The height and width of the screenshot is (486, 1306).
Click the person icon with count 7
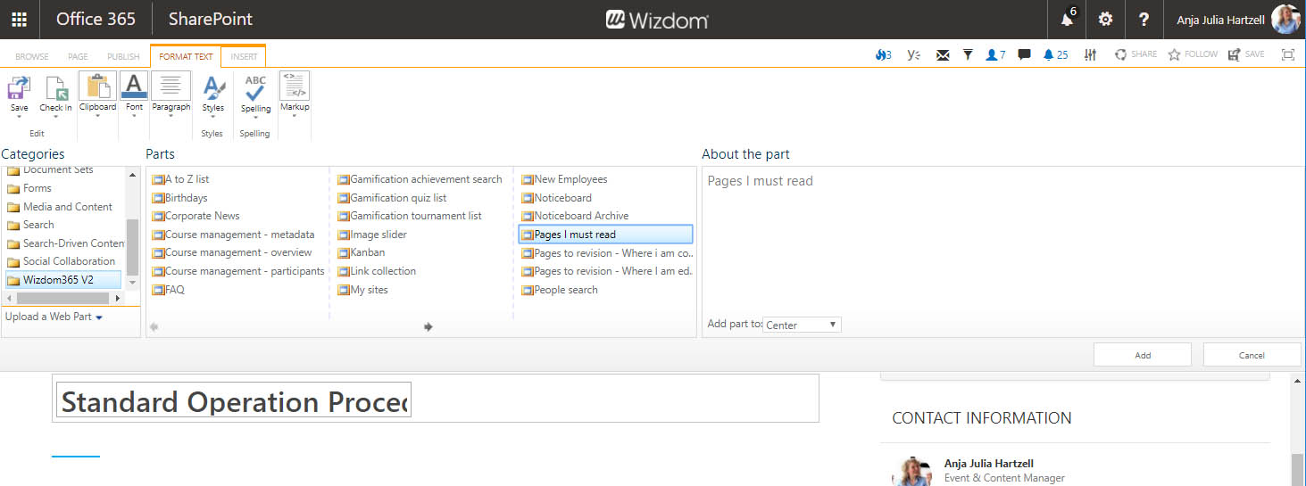(x=995, y=54)
